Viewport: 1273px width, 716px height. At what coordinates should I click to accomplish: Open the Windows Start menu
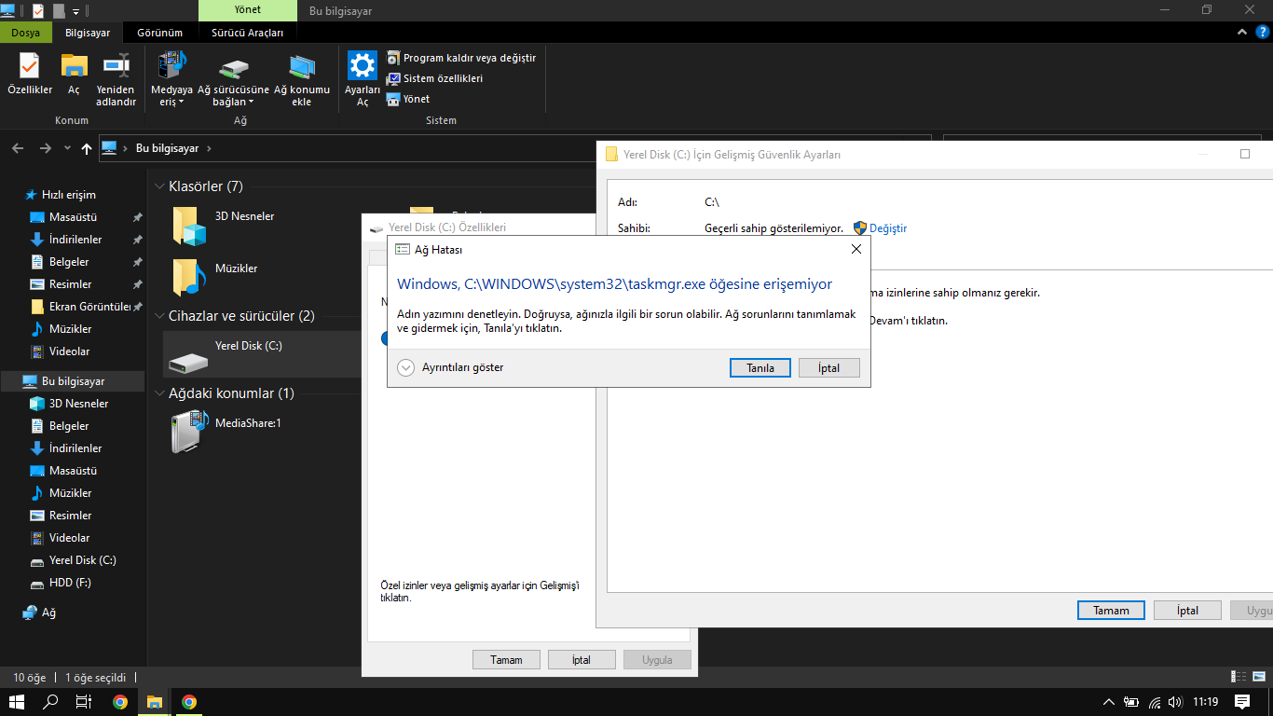(17, 702)
